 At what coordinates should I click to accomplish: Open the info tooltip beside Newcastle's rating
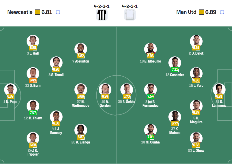tap(58, 12)
